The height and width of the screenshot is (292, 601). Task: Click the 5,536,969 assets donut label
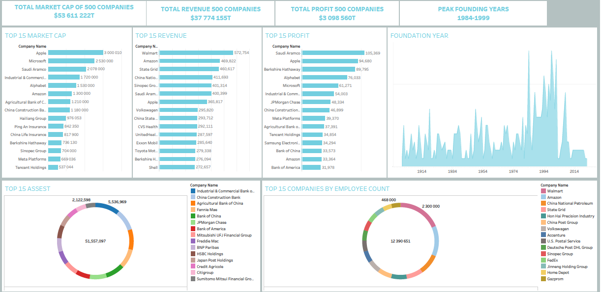coord(117,202)
